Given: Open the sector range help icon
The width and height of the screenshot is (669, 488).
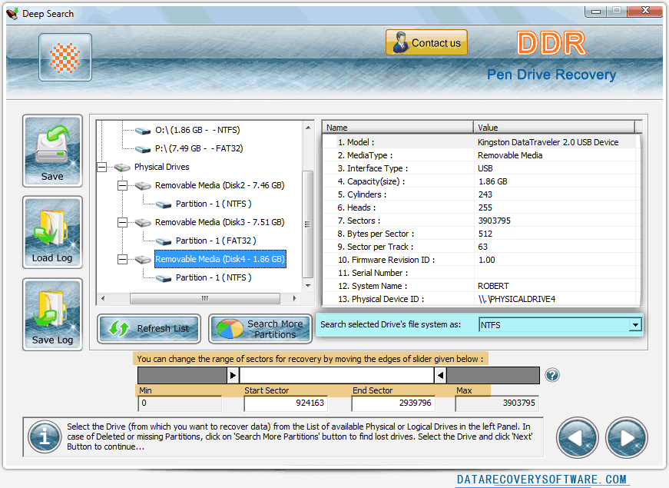Looking at the screenshot, I should tap(552, 375).
